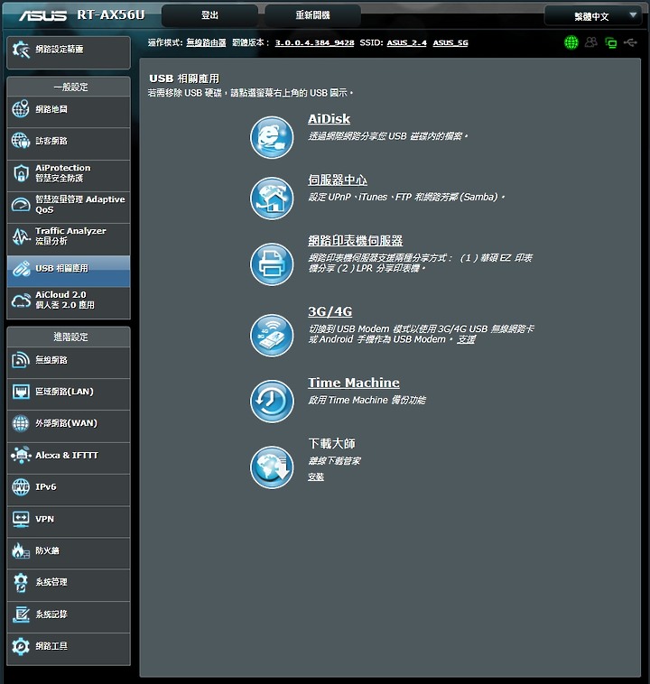The image size is (650, 684).
Task: Click the 登出 logout button
Action: [209, 15]
